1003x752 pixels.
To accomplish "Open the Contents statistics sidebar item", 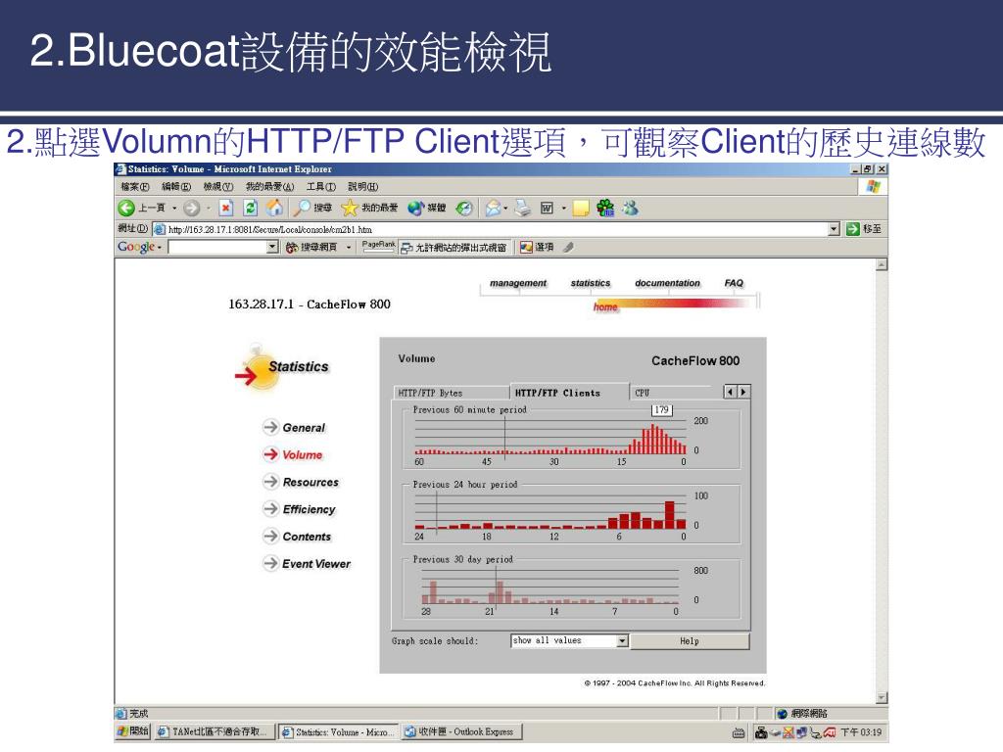I will coord(298,536).
